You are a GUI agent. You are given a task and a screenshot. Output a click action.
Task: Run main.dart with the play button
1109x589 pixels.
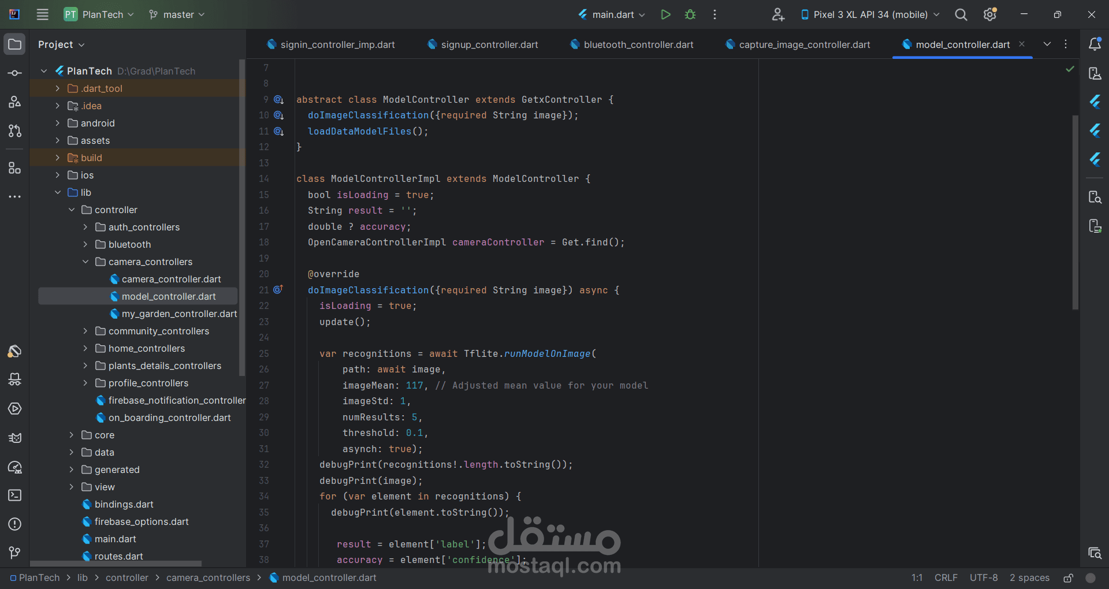pos(665,14)
